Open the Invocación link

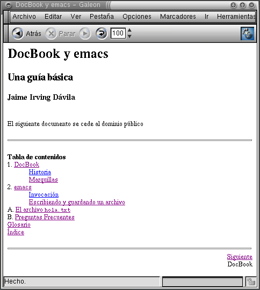pyautogui.click(x=44, y=195)
